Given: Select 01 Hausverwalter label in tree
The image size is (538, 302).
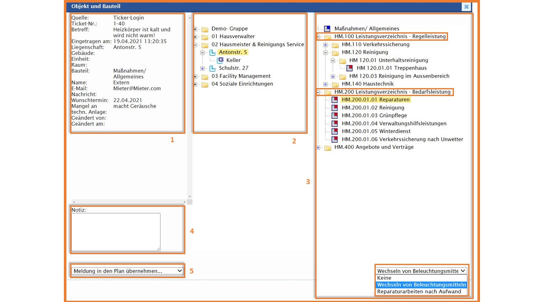Looking at the screenshot, I should [x=233, y=36].
